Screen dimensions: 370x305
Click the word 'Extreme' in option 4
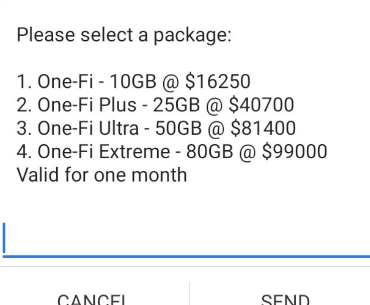[135, 151]
